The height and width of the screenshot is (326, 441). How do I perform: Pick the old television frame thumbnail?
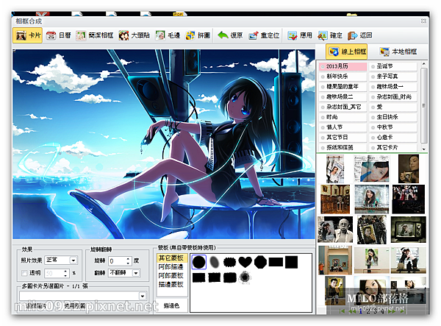pyautogui.click(x=409, y=230)
